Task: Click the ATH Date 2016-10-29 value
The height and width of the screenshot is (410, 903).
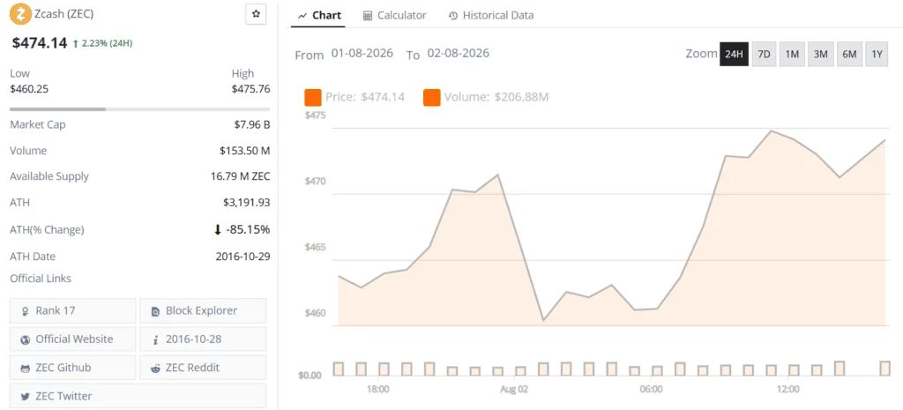Action: click(243, 257)
